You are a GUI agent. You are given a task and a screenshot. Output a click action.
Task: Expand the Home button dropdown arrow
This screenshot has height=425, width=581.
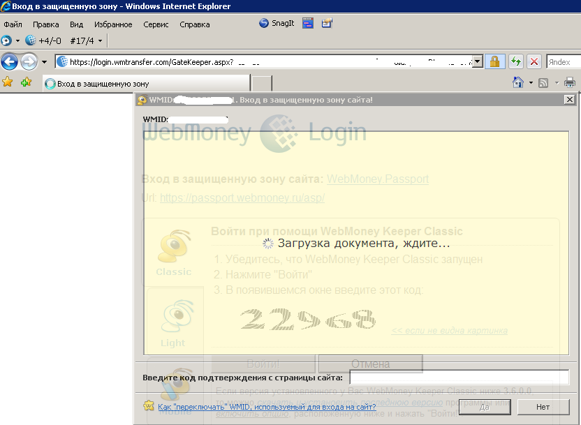click(531, 82)
